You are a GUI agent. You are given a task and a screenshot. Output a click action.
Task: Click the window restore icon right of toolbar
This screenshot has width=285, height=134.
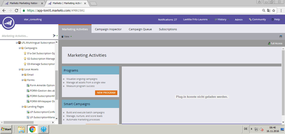280,36
